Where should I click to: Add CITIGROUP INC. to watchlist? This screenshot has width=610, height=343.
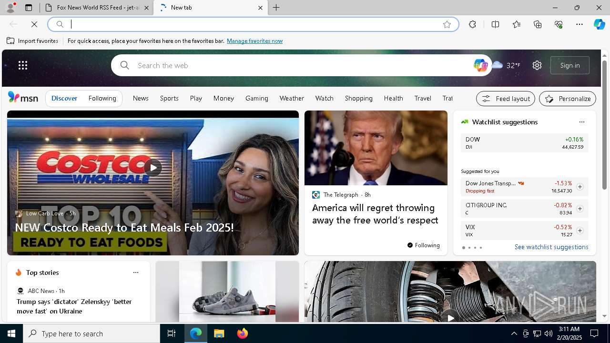tap(579, 209)
